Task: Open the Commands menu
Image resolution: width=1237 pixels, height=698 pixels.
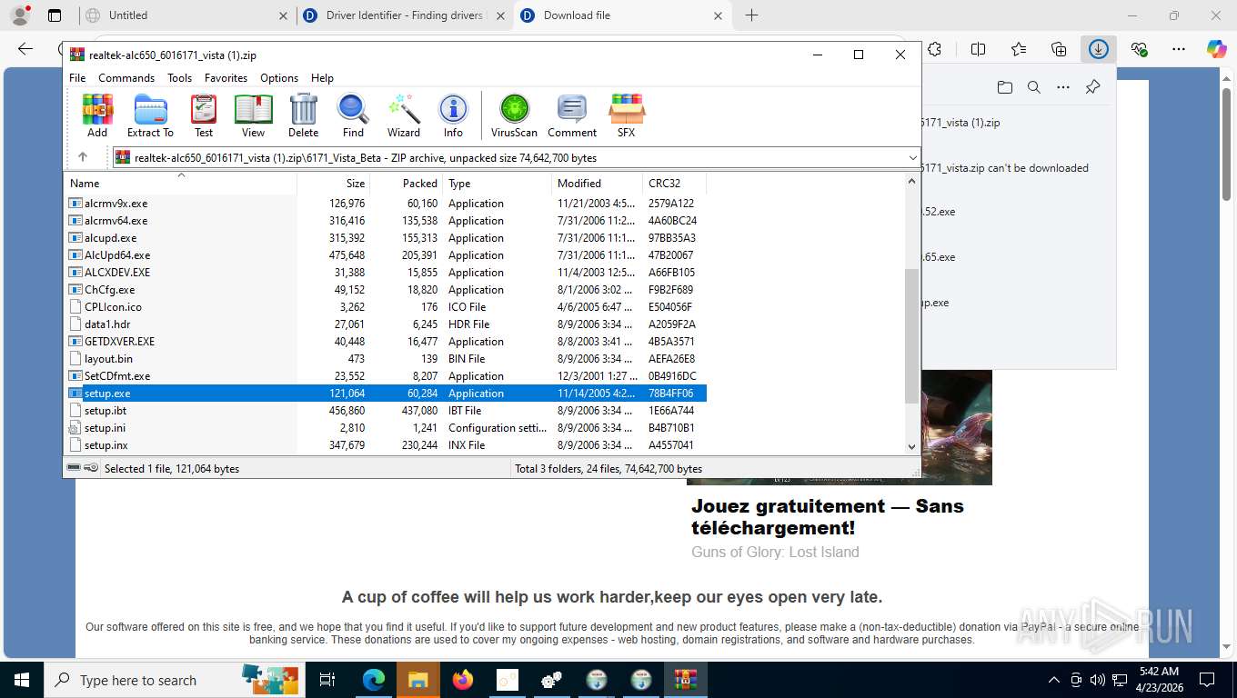Action: pos(126,78)
